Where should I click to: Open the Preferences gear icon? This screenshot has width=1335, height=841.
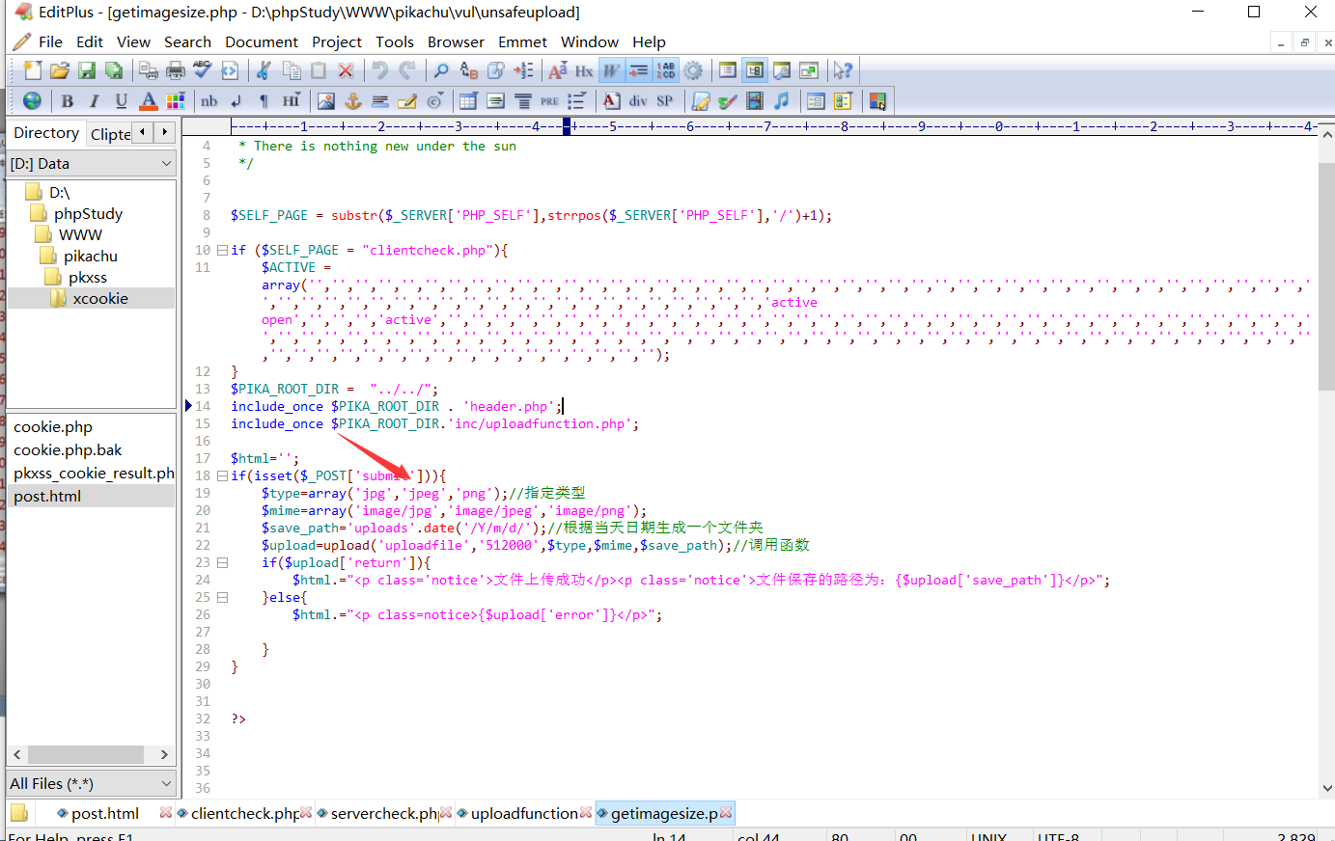click(693, 70)
